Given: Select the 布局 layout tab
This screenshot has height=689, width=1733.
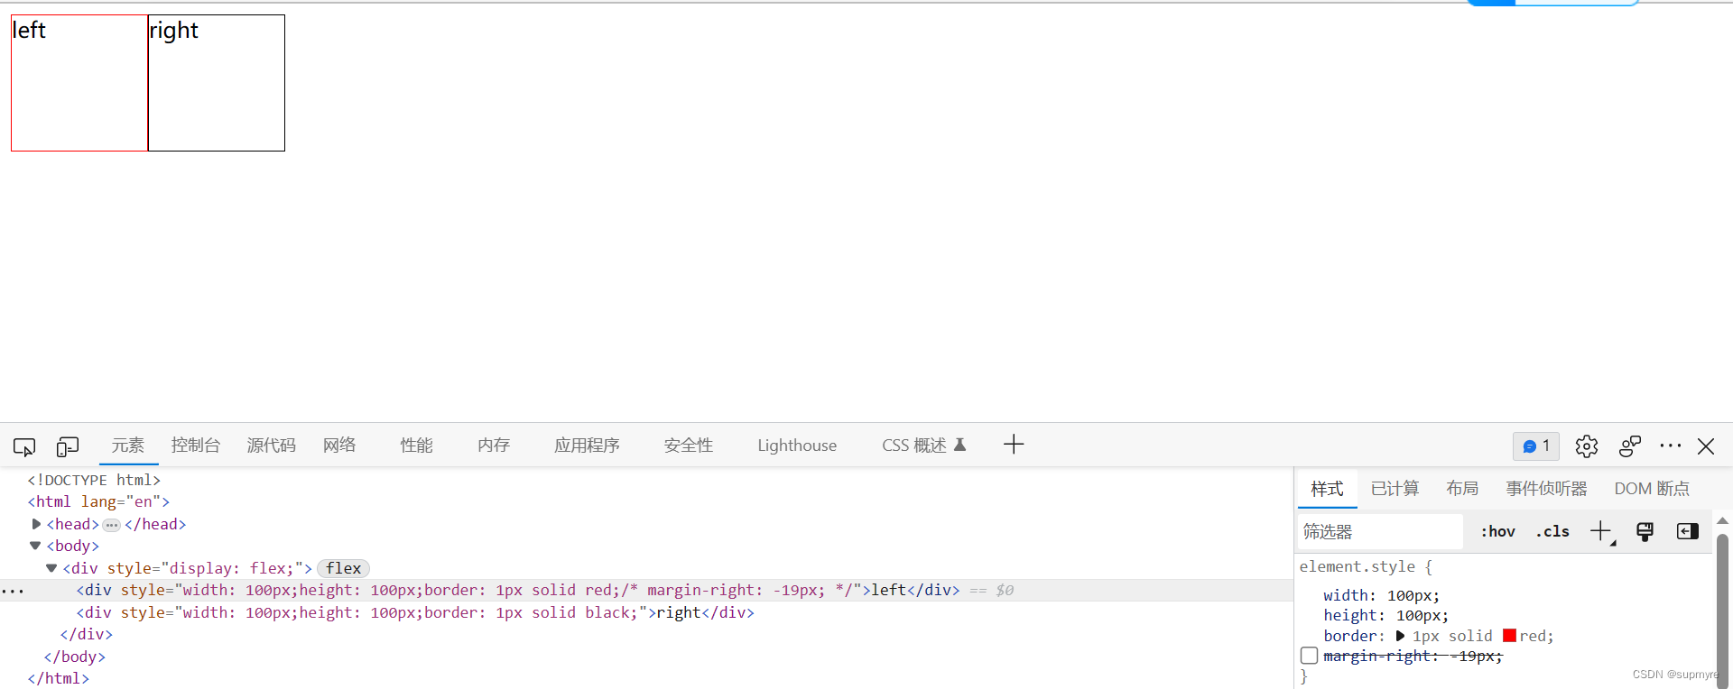Looking at the screenshot, I should pyautogui.click(x=1462, y=488).
